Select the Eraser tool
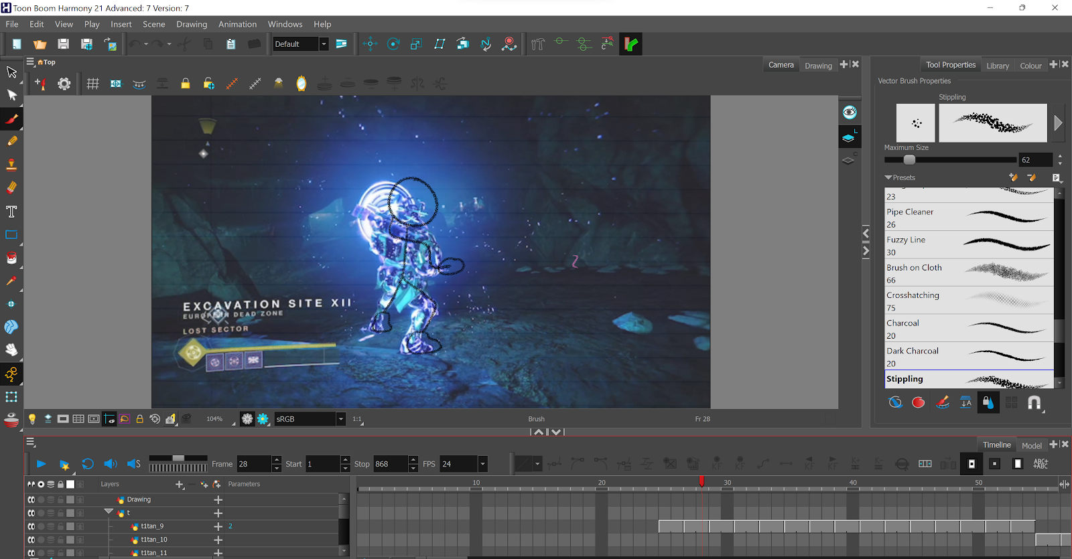 [x=11, y=188]
